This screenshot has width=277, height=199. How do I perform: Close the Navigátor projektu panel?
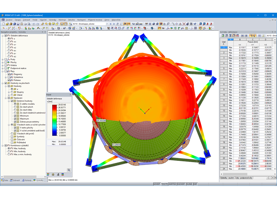(45, 32)
